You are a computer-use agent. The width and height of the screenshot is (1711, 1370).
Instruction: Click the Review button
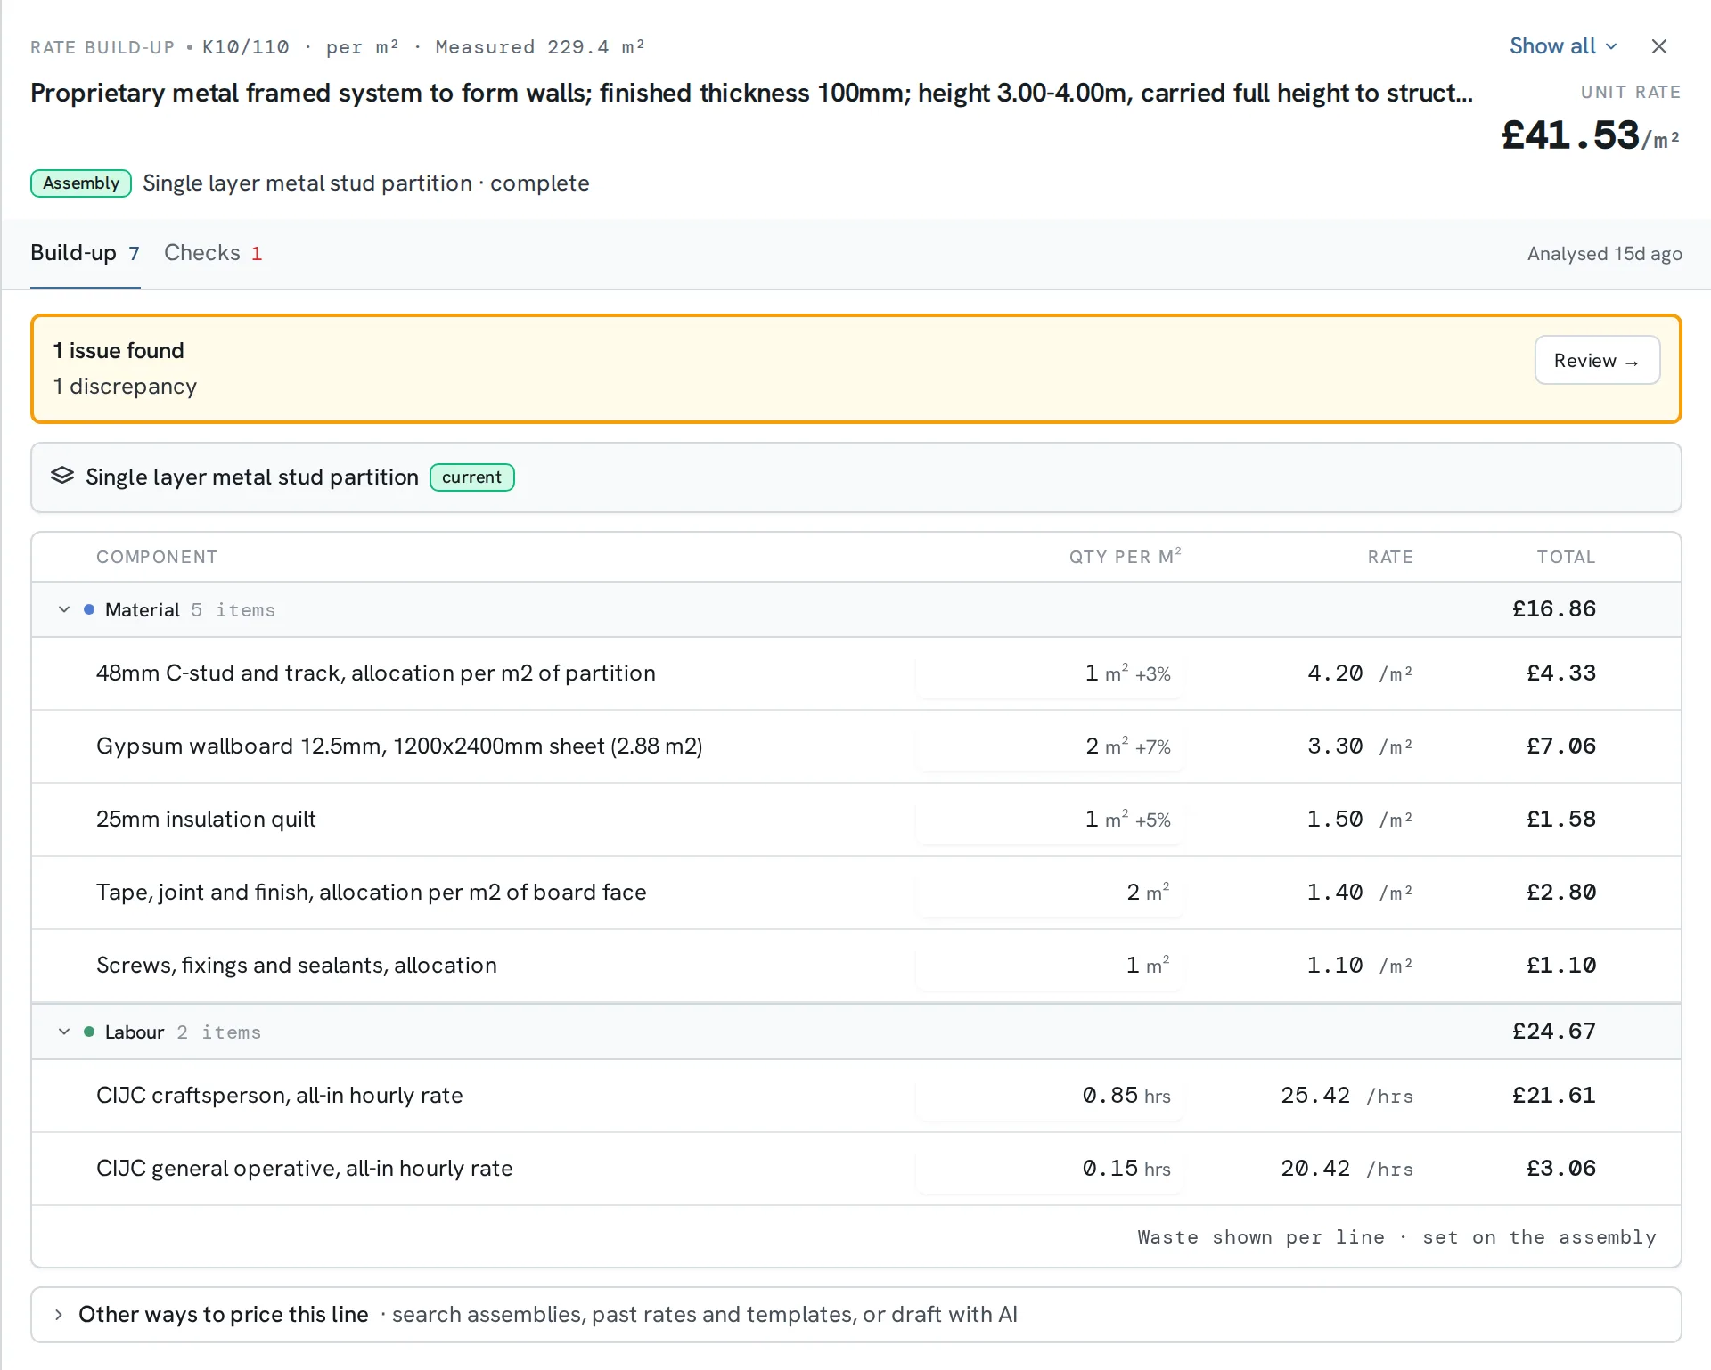[1597, 360]
